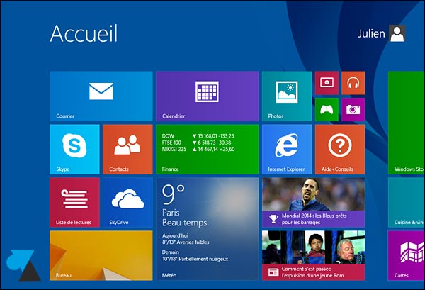Click the Accueil heading text
The image size is (425, 290).
[84, 33]
